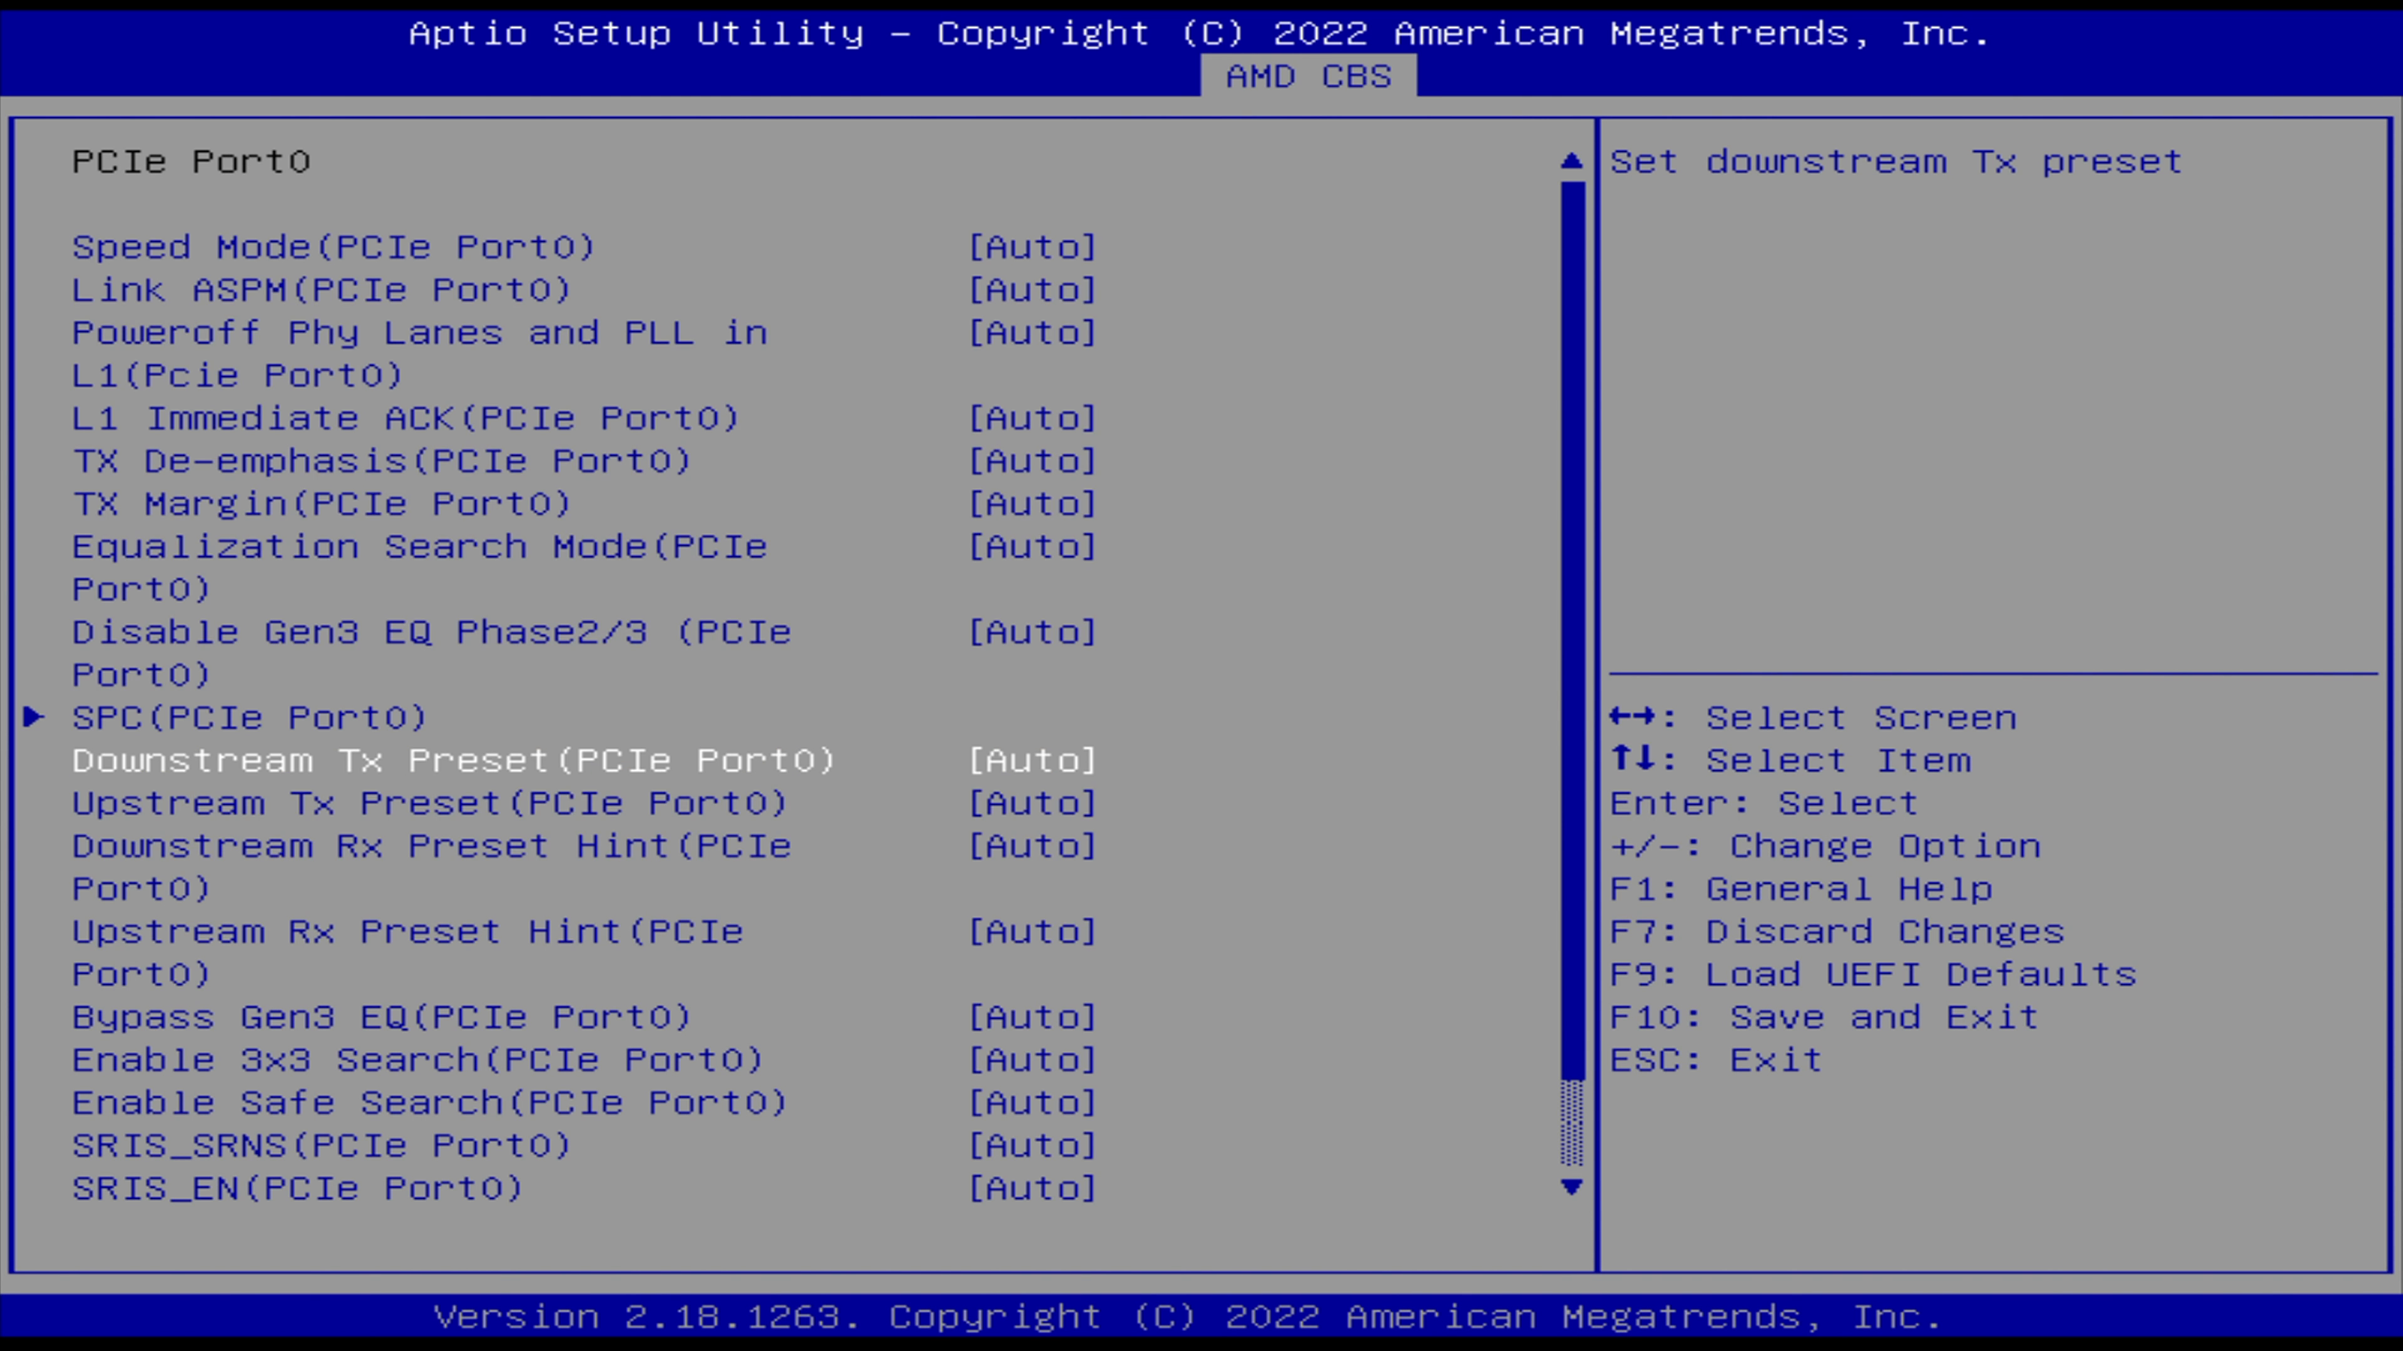Select Upstream Rx Preset Hint label
Screen dimensions: 2403x1351
click(x=407, y=953)
